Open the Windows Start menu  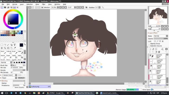[x=2, y=93]
